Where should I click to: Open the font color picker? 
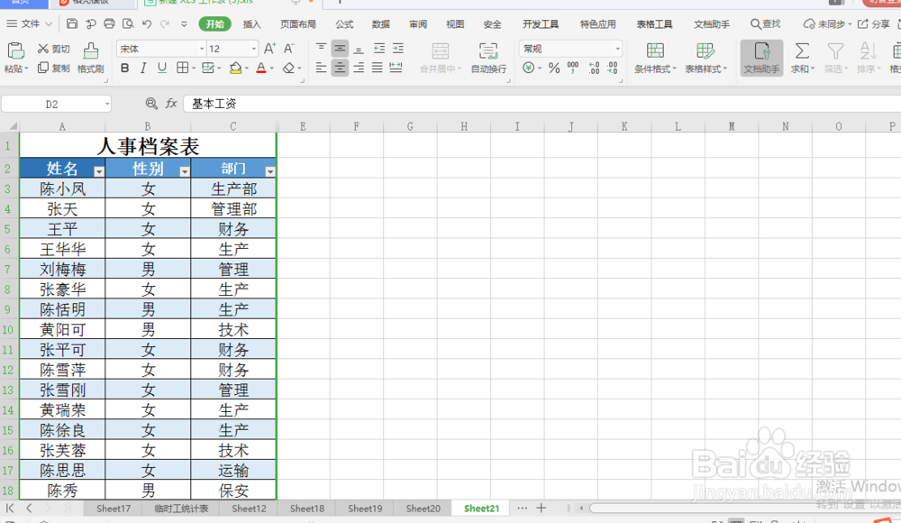[264, 68]
